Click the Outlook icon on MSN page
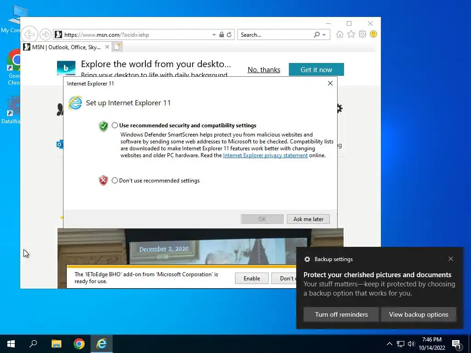This screenshot has width=471, height=353. (60, 144)
